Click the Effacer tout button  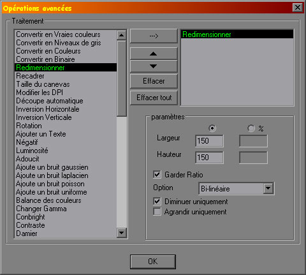coord(154,98)
